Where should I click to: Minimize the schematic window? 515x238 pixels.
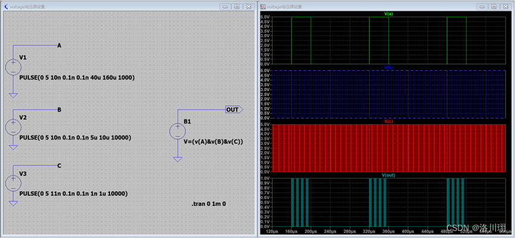[x=225, y=7]
